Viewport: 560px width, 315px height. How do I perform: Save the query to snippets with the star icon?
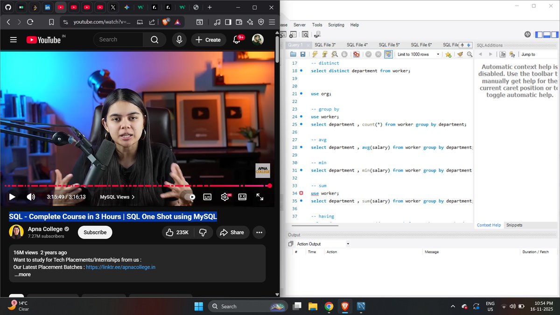click(448, 55)
